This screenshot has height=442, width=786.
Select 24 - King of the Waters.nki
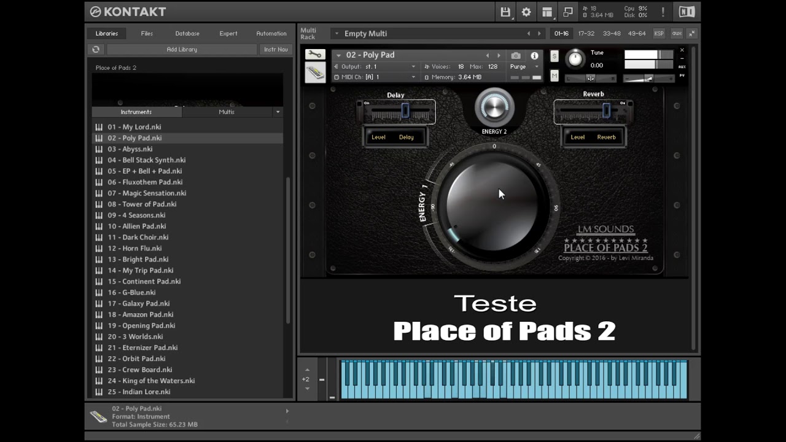point(151,381)
